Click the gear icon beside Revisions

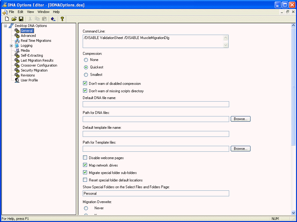coord(17,75)
